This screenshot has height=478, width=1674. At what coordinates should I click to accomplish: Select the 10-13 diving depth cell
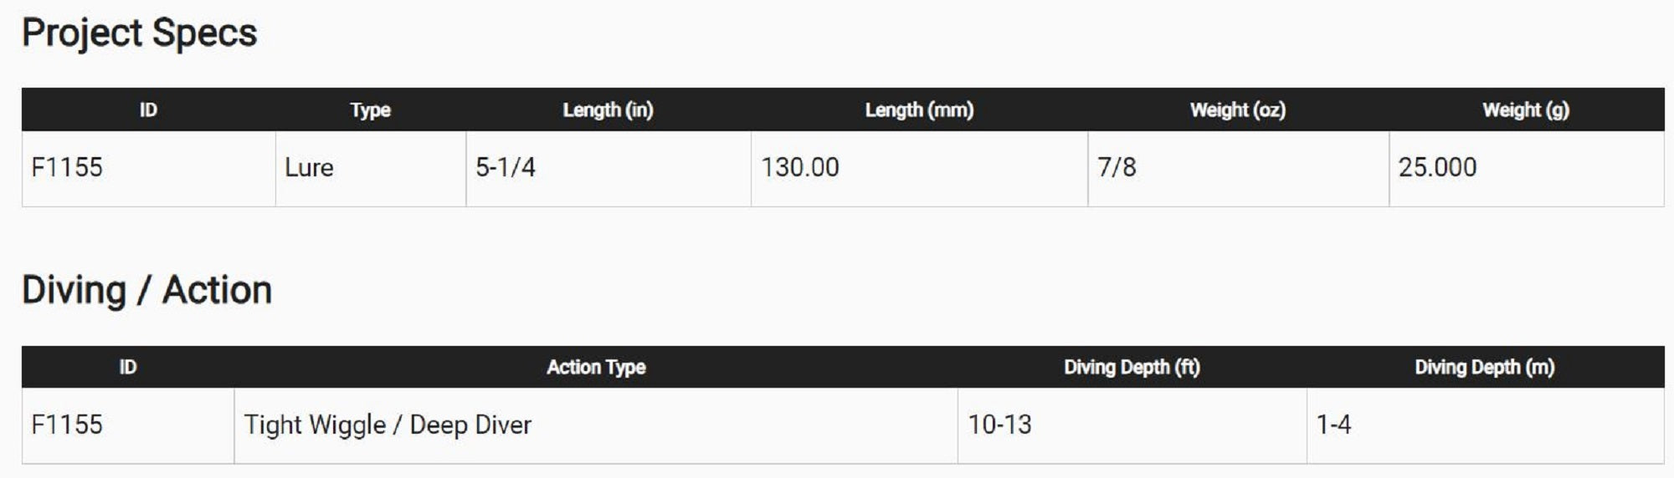(x=999, y=425)
